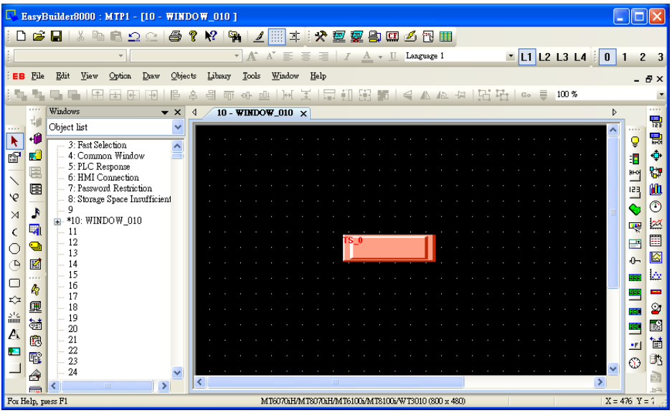The width and height of the screenshot is (672, 413).
Task: Select the arrow pointer selection tool
Action: (x=14, y=141)
